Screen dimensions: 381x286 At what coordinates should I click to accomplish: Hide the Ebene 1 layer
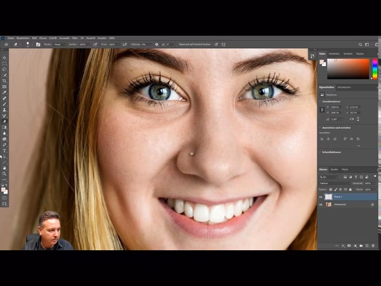pos(321,197)
